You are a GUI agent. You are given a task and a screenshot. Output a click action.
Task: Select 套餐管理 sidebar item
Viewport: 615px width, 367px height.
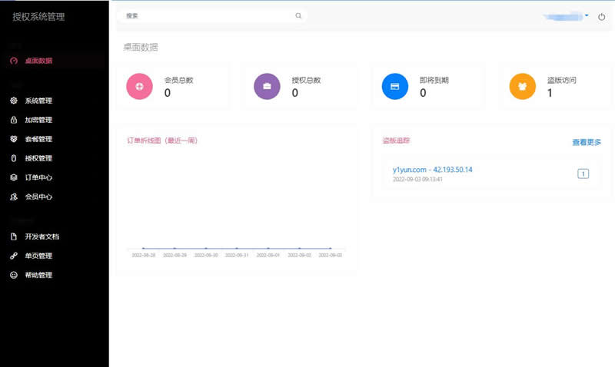tap(38, 139)
